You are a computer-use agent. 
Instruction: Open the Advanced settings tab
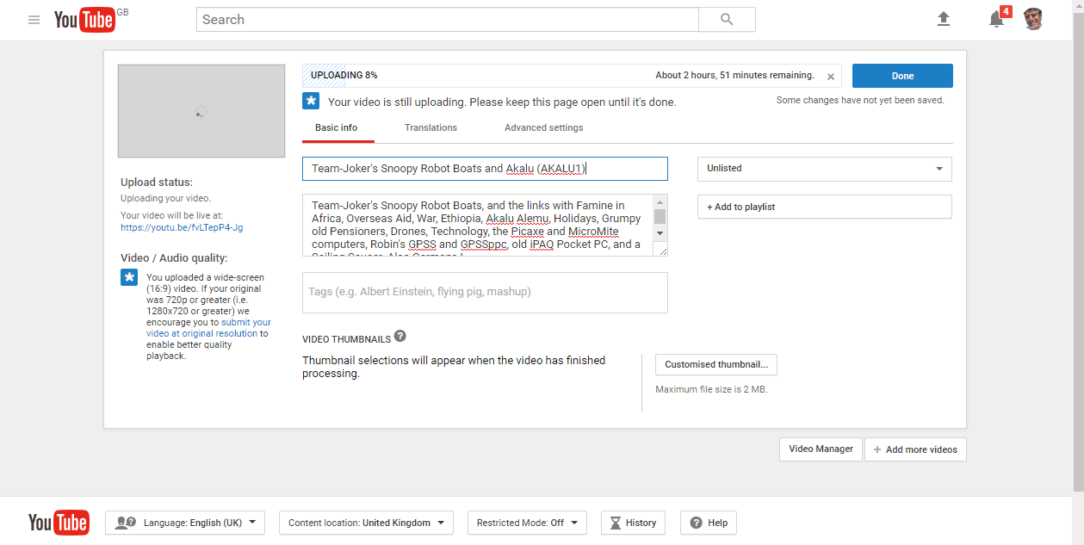pos(543,127)
